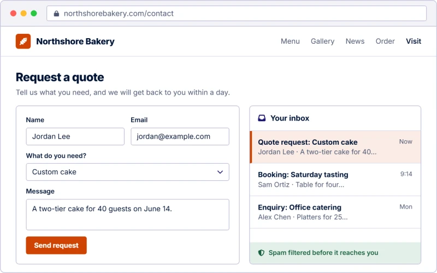Click the 'Tell us what you need' subtitle
Viewport: 437px width, 273px height.
tap(123, 92)
